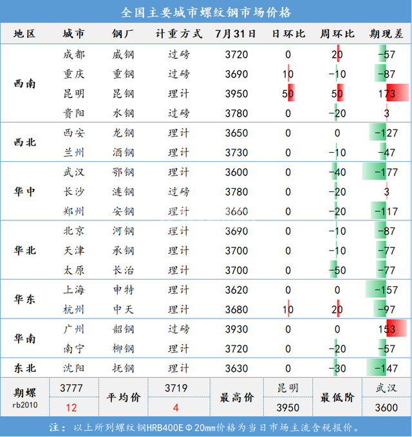Click the red futures change 12
Screen dimensions: 412x437
pyautogui.click(x=71, y=408)
